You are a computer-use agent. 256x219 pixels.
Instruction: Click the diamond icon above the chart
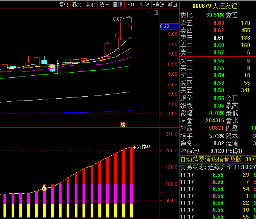(149, 13)
